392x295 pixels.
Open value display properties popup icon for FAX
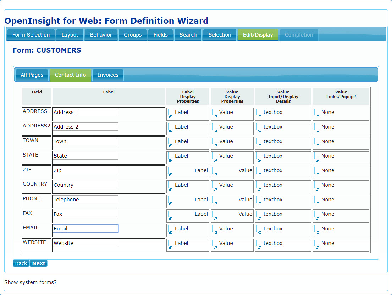pos(215,218)
